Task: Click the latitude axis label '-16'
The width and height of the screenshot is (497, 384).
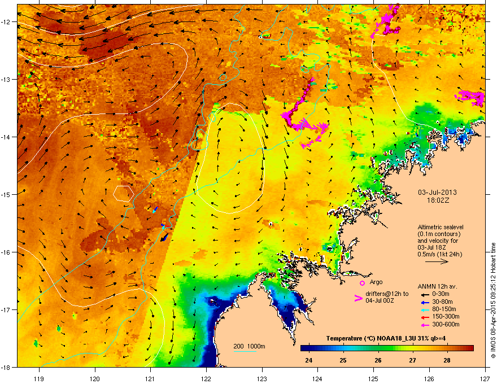Action: click(6, 252)
